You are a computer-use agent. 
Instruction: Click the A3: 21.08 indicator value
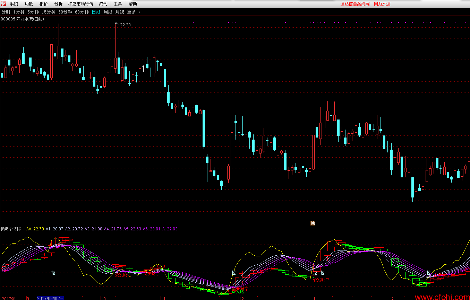pyautogui.click(x=93, y=229)
